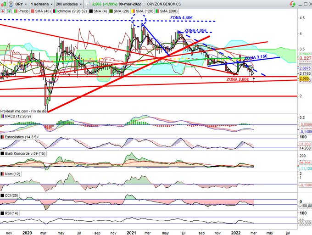The height and width of the screenshot is (235, 312).
Task: Click the 14,930 stochastic value label
Action: pos(305,148)
